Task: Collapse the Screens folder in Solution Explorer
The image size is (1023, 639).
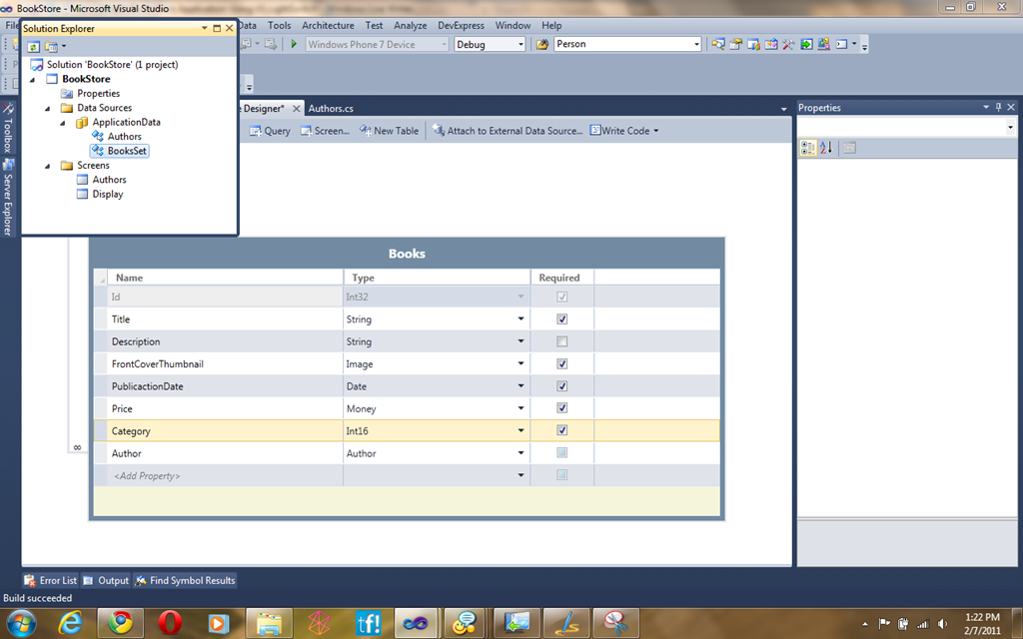Action: tap(47, 166)
